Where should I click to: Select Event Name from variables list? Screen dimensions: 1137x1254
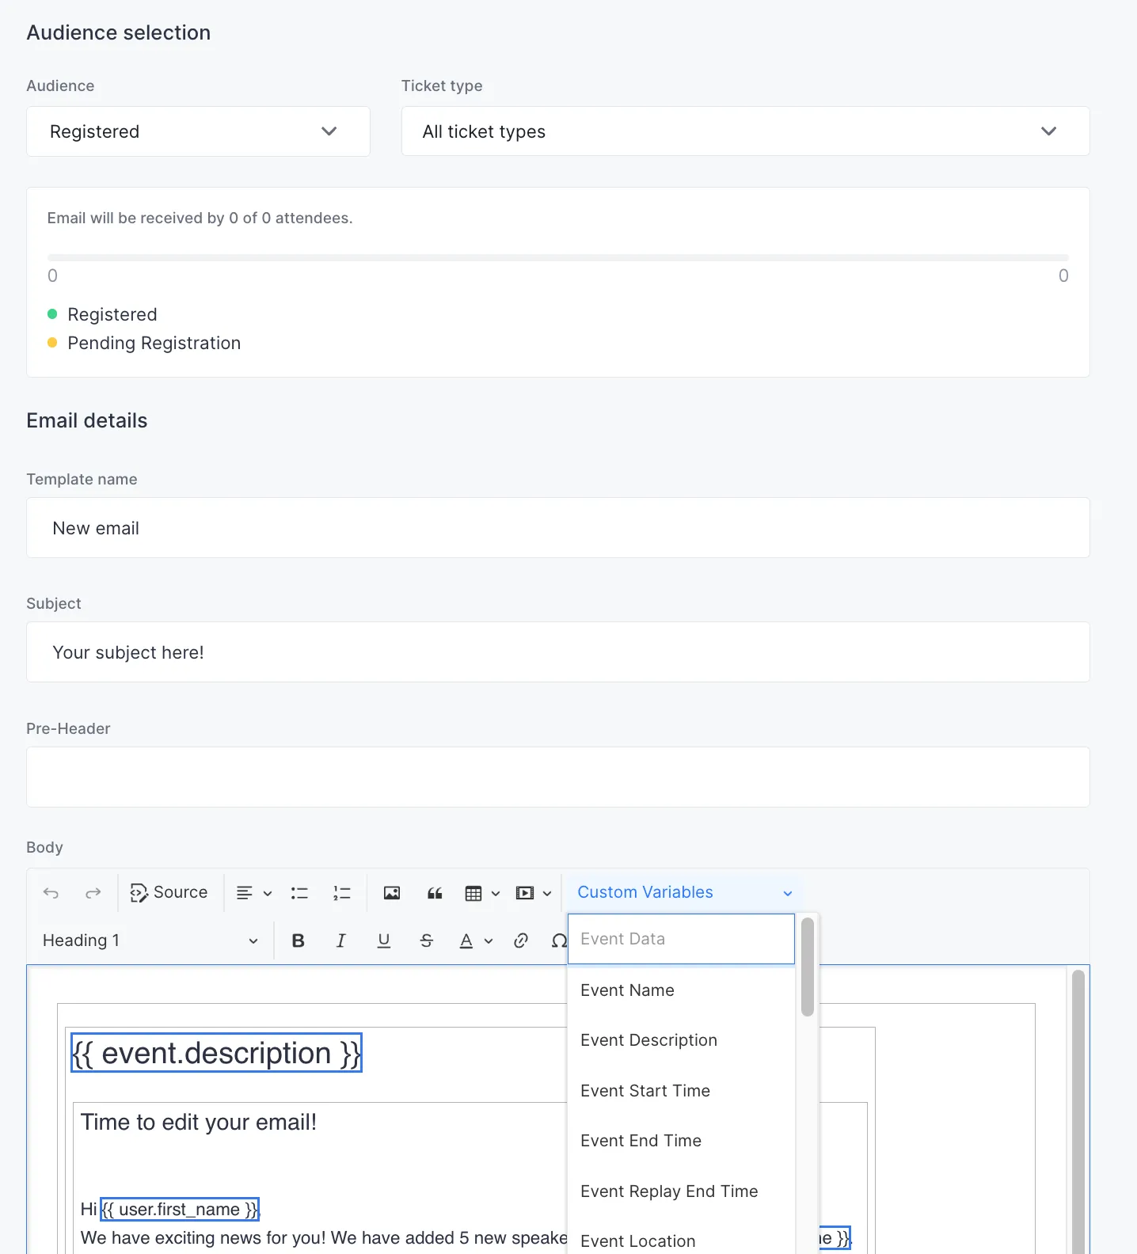click(x=627, y=990)
